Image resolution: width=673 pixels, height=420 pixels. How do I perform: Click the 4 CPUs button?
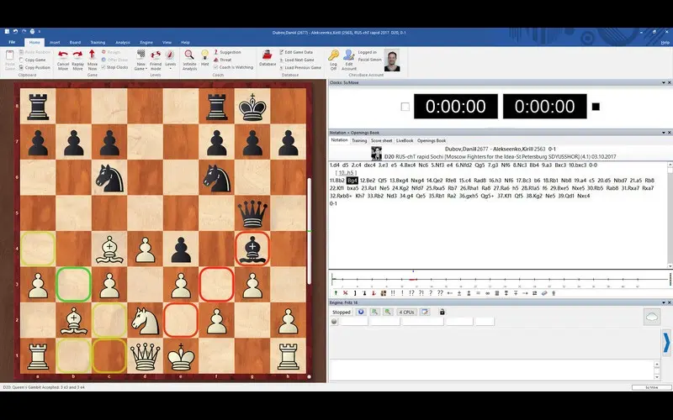tap(407, 312)
